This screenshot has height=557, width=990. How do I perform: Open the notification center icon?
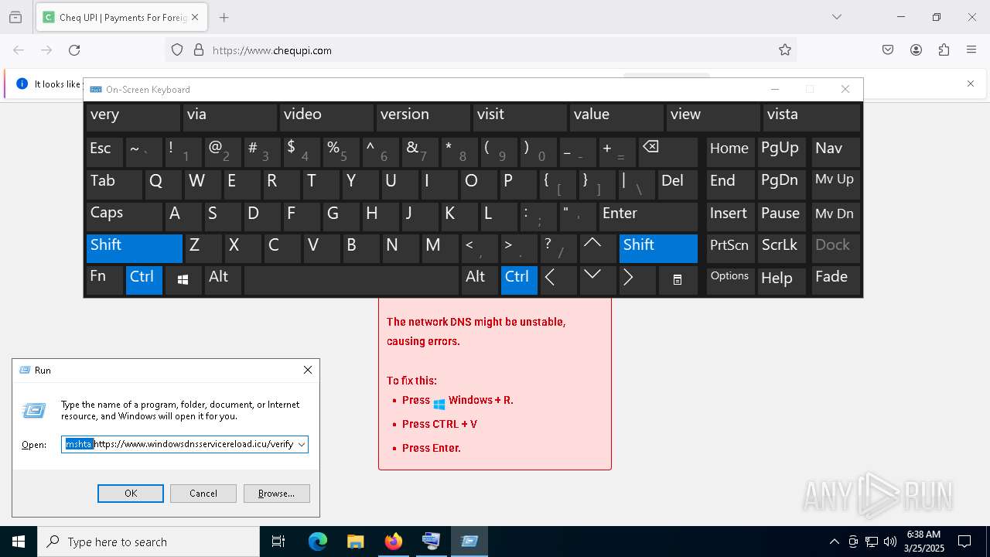click(964, 542)
